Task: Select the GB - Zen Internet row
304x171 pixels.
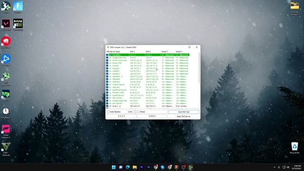Action: coord(148,104)
